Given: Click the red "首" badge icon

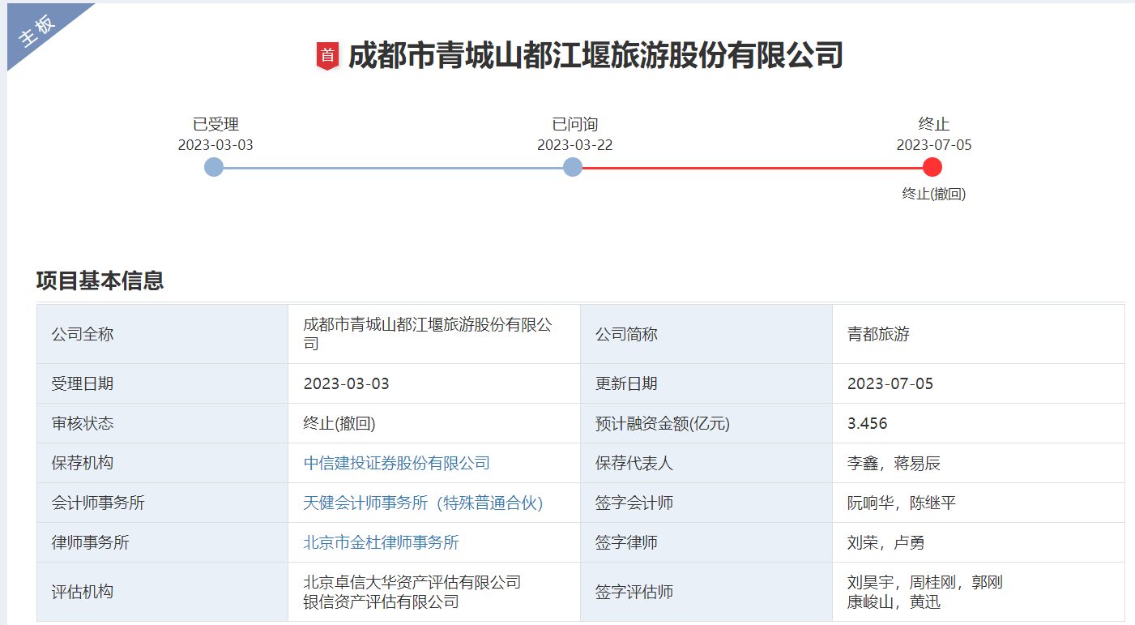Looking at the screenshot, I should click(x=326, y=56).
